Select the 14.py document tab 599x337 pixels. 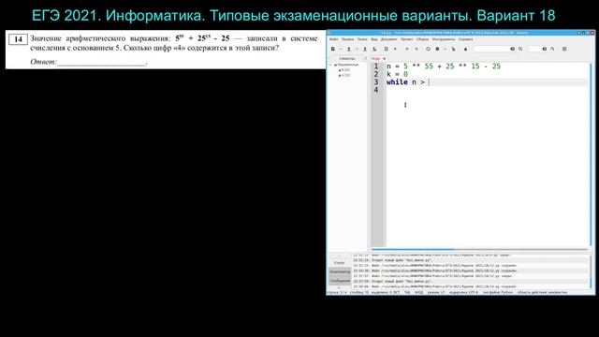tap(375, 58)
